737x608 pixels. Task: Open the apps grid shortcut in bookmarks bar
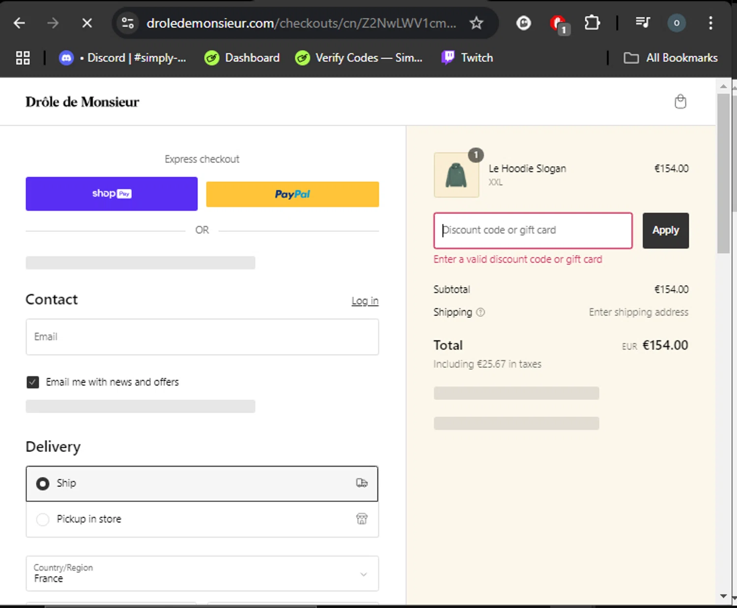click(23, 58)
